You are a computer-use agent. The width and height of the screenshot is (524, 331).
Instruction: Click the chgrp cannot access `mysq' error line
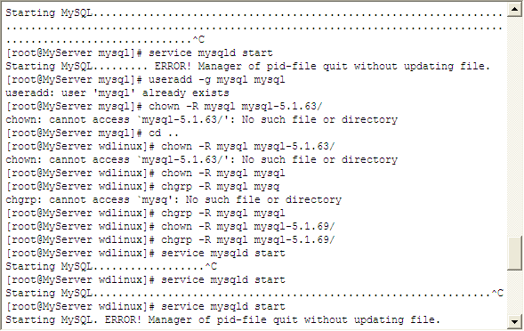coord(173,200)
